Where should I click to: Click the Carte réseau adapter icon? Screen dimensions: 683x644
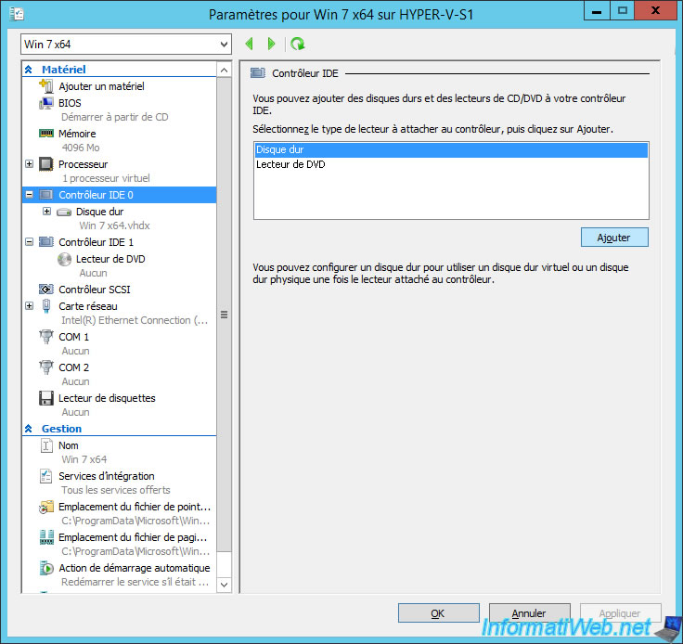(x=46, y=306)
